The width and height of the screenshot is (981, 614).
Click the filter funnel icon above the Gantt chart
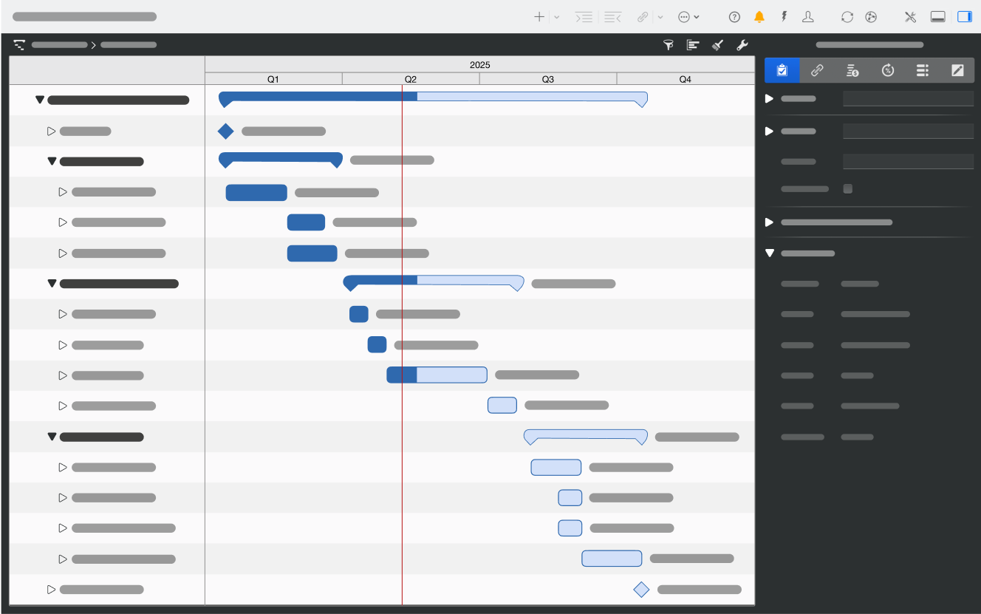point(668,44)
